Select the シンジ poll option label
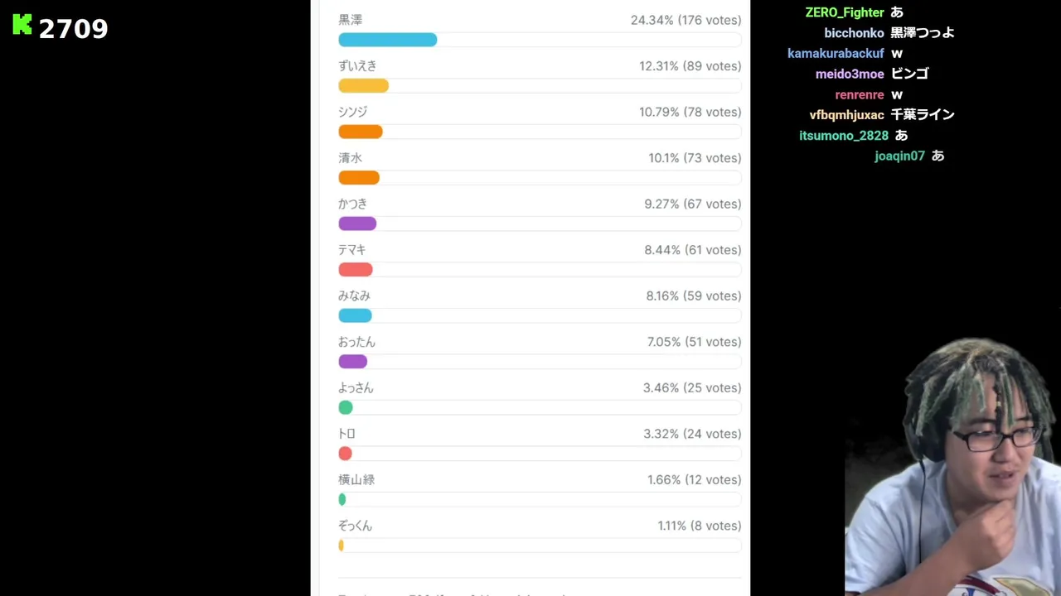Viewport: 1061px width, 596px height. [x=352, y=112]
